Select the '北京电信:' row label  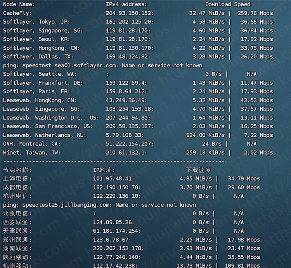[17, 214]
